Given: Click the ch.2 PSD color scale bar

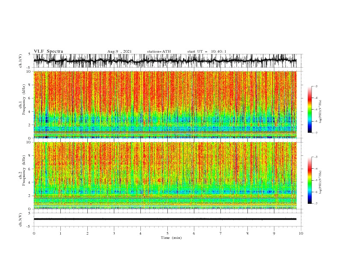Looking at the screenshot, I should click(x=309, y=180).
